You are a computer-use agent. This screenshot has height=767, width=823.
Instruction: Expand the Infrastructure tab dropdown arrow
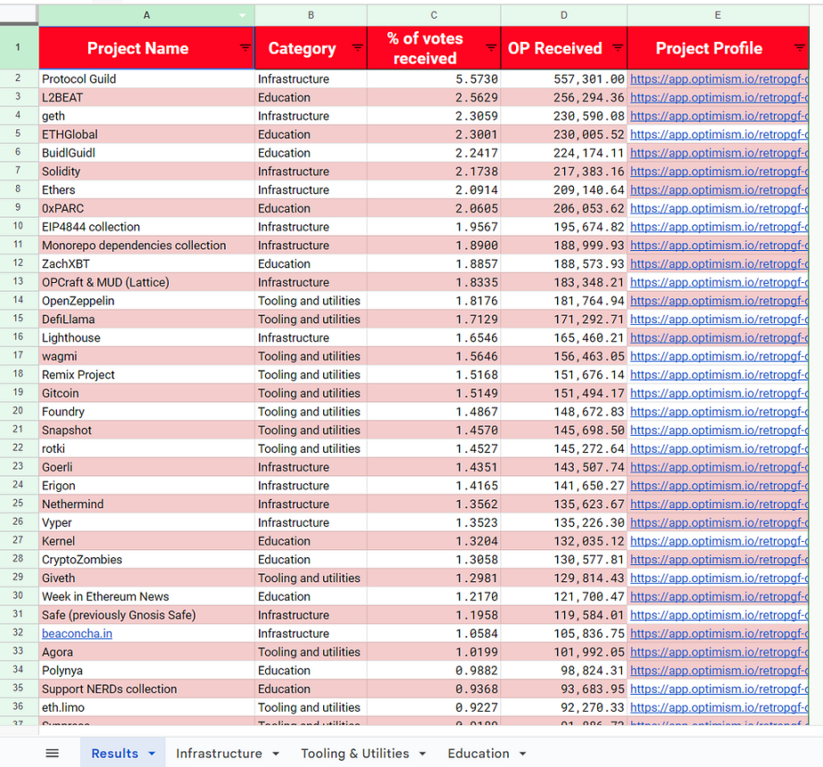(x=276, y=754)
